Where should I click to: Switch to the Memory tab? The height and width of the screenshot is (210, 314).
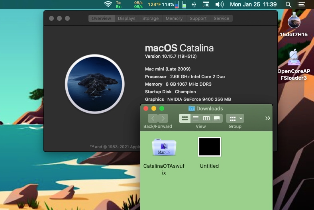coord(174,18)
